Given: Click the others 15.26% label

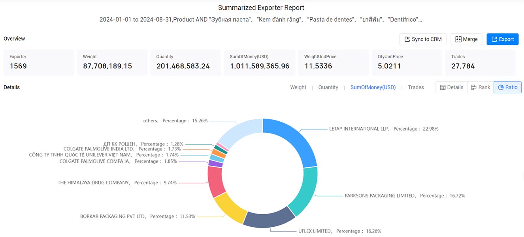Looking at the screenshot, I should 175,121.
